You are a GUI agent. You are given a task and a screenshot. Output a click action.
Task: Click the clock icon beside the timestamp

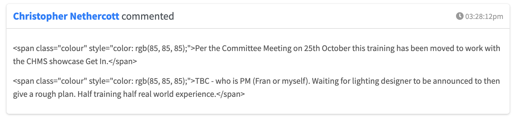coord(460,16)
